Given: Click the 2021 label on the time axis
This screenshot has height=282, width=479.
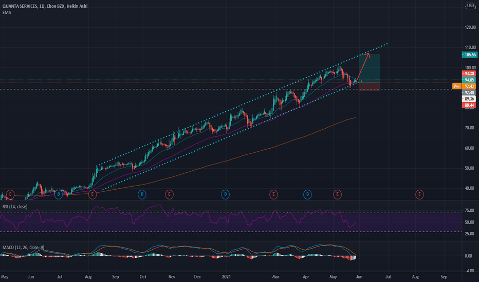Looking at the screenshot, I should pos(226,277).
